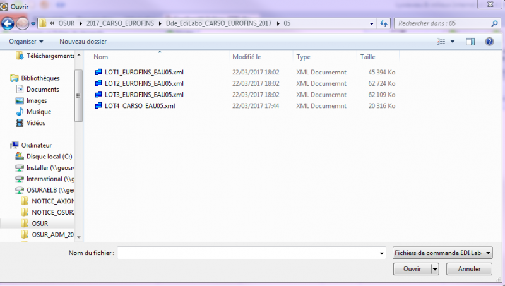Click the change view icon
The image size is (505, 286).
coord(441,42)
